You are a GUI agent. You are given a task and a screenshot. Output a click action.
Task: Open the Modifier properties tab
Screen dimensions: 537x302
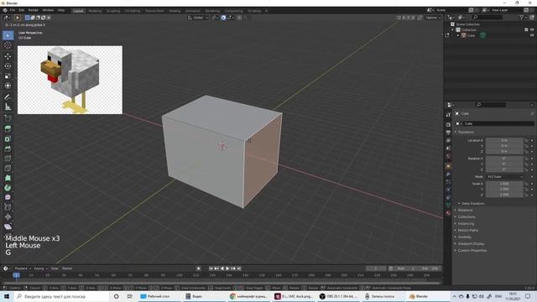click(x=448, y=174)
